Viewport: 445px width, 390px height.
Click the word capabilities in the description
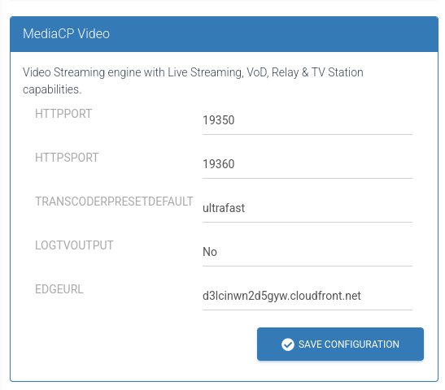coord(51,90)
